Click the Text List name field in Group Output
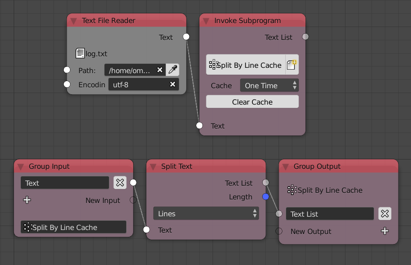411x265 pixels. point(330,214)
